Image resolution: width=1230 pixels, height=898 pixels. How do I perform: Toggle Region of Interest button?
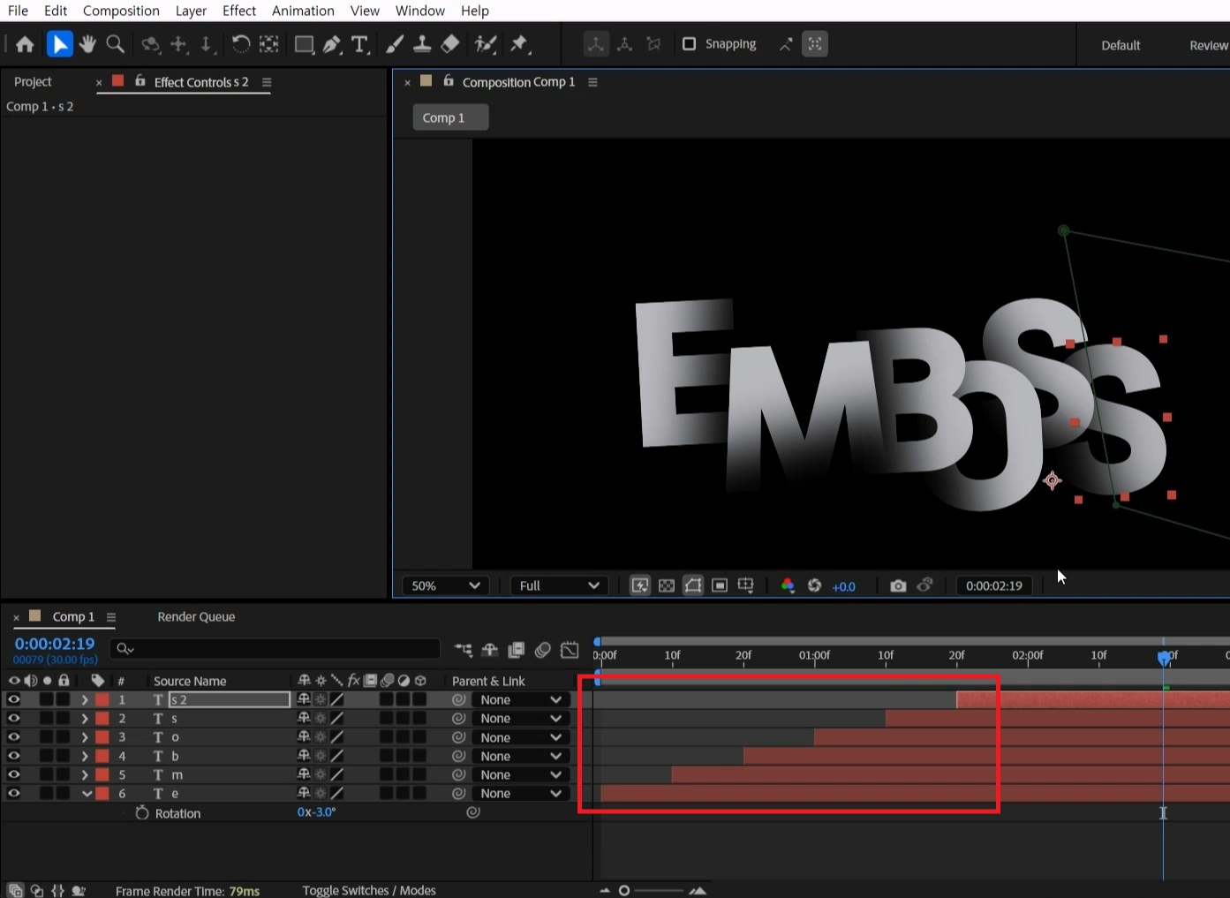tap(720, 585)
